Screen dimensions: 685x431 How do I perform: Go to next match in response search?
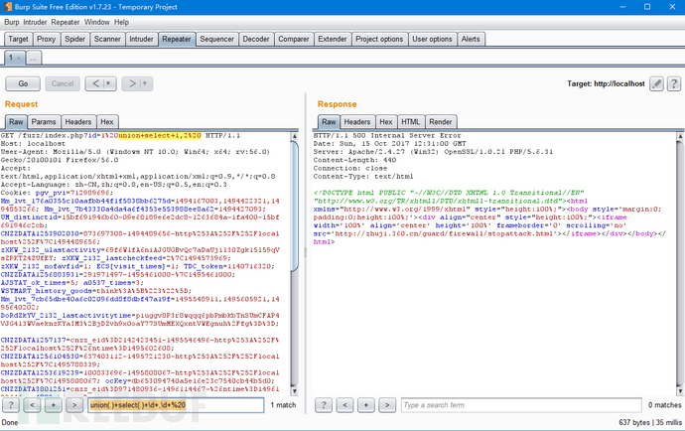tap(387, 405)
